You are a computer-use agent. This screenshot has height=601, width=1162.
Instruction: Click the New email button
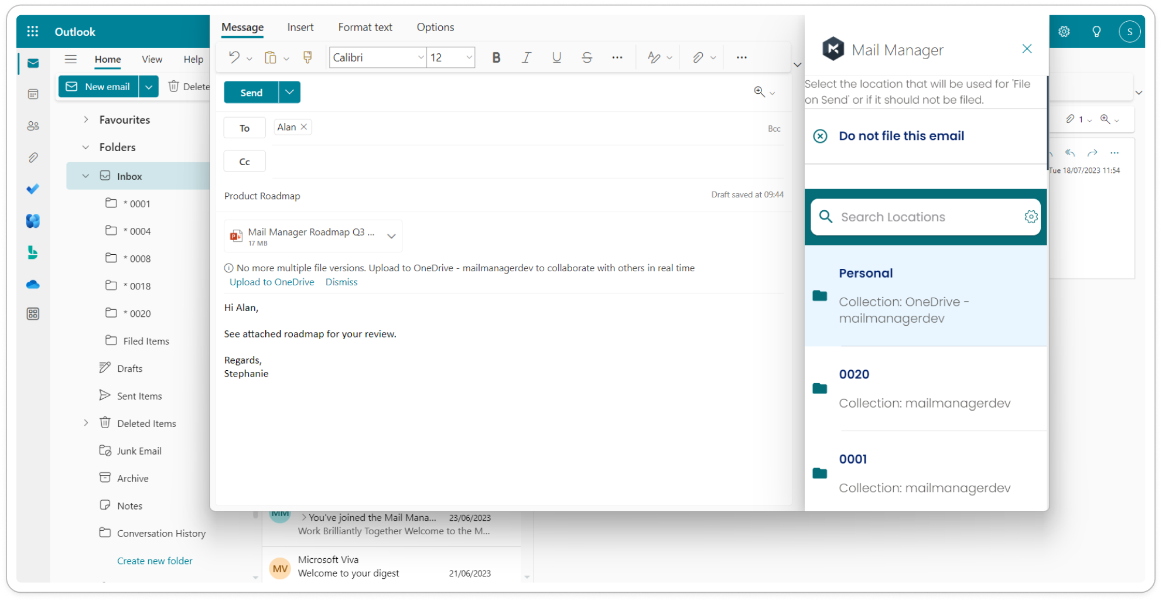coord(98,87)
